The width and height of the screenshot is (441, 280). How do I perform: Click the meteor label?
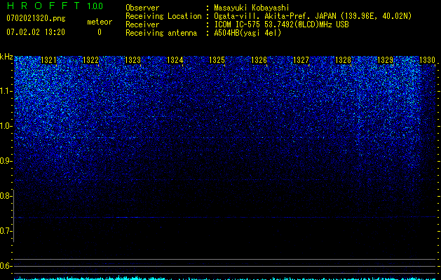(x=100, y=22)
